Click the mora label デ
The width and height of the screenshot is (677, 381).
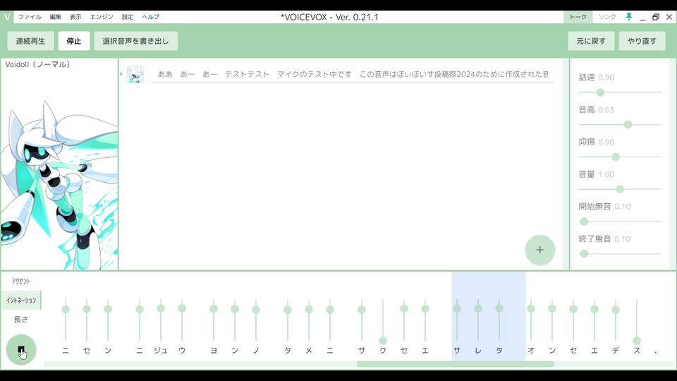(x=616, y=351)
